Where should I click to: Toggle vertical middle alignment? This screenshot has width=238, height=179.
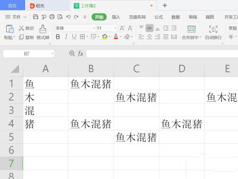(x=149, y=28)
